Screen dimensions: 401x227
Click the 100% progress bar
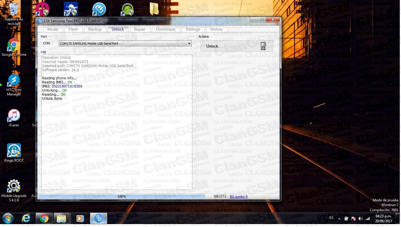[122, 197]
